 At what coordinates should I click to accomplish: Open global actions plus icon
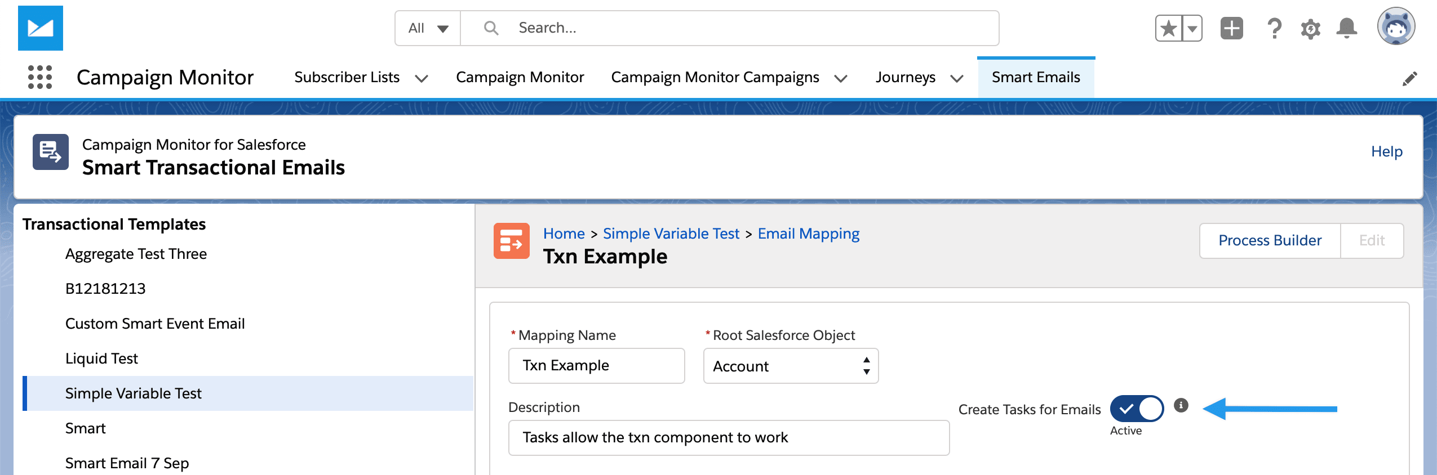point(1232,28)
